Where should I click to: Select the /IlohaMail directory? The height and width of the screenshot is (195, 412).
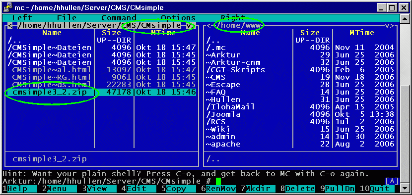coord(300,107)
